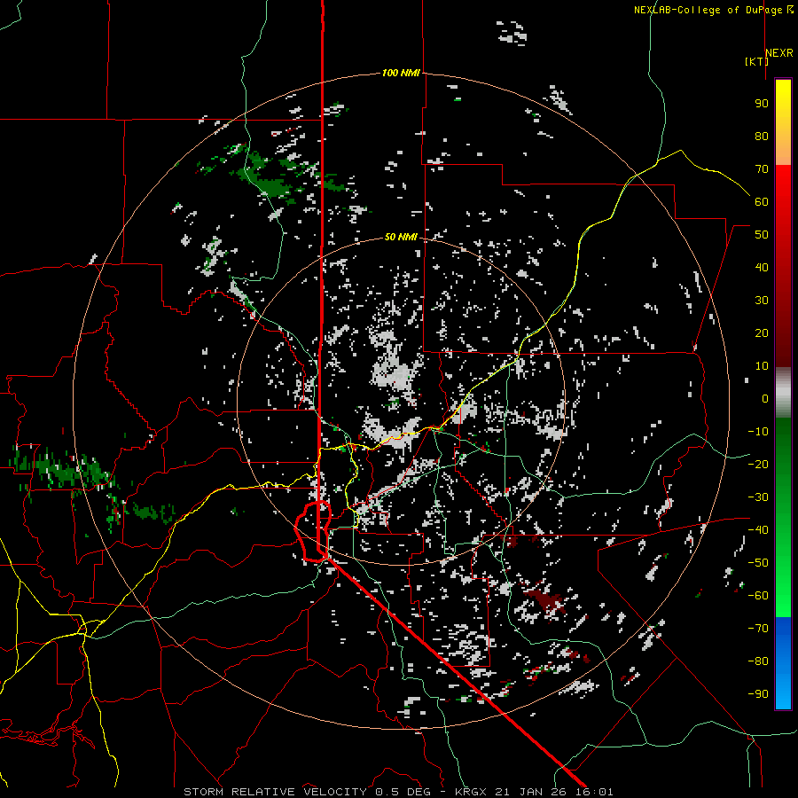Click the 70 value on the velocity scale
798x798 pixels.
coord(762,169)
